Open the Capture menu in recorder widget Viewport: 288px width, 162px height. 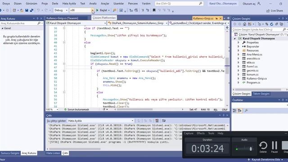point(189,133)
